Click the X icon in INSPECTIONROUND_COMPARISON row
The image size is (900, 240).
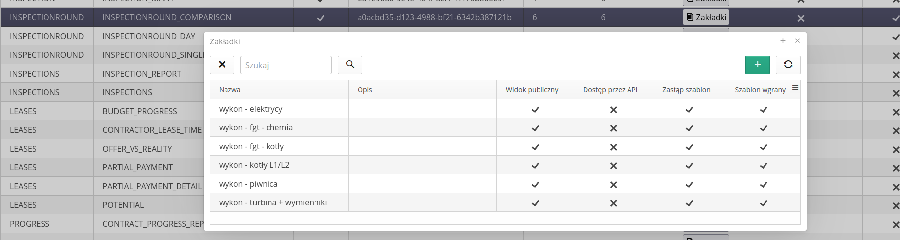(801, 18)
